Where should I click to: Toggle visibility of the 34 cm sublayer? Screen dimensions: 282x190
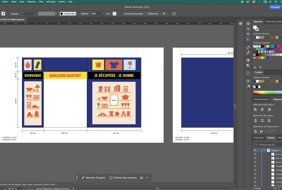pos(255,162)
